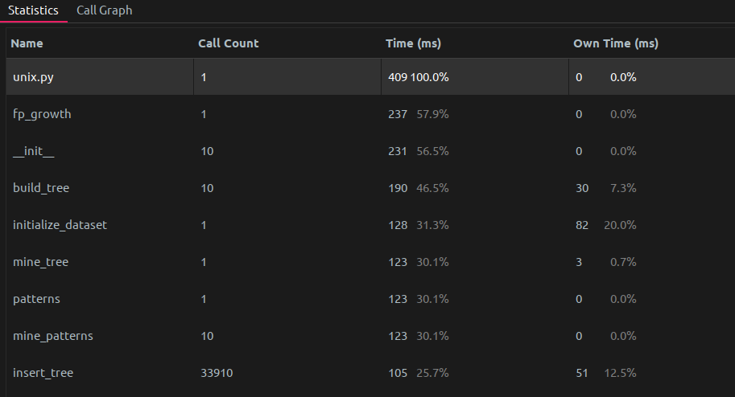Sort by the Name column header
The width and height of the screenshot is (735, 397).
point(27,43)
